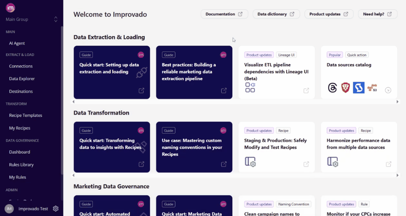406x216 pixels.
Task: Go to My Recipes
Action: 19,128
